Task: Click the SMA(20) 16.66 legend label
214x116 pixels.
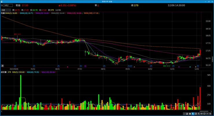Action: (42, 13)
